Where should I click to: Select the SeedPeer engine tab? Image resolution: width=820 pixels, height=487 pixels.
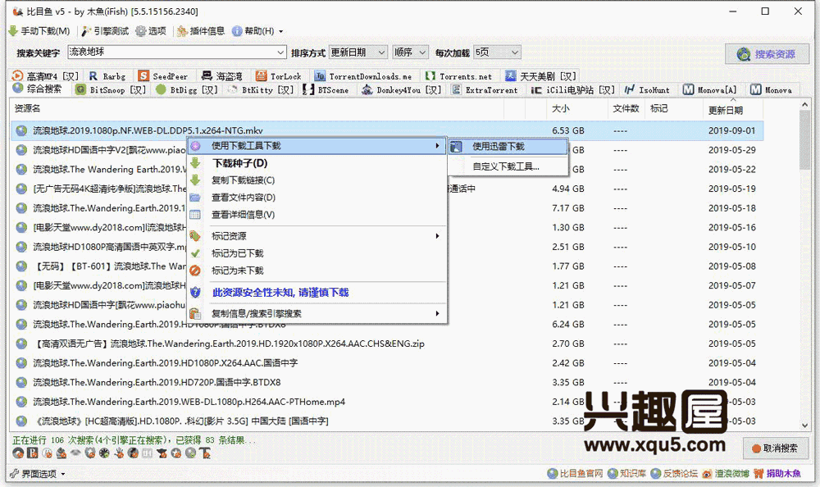pyautogui.click(x=162, y=76)
